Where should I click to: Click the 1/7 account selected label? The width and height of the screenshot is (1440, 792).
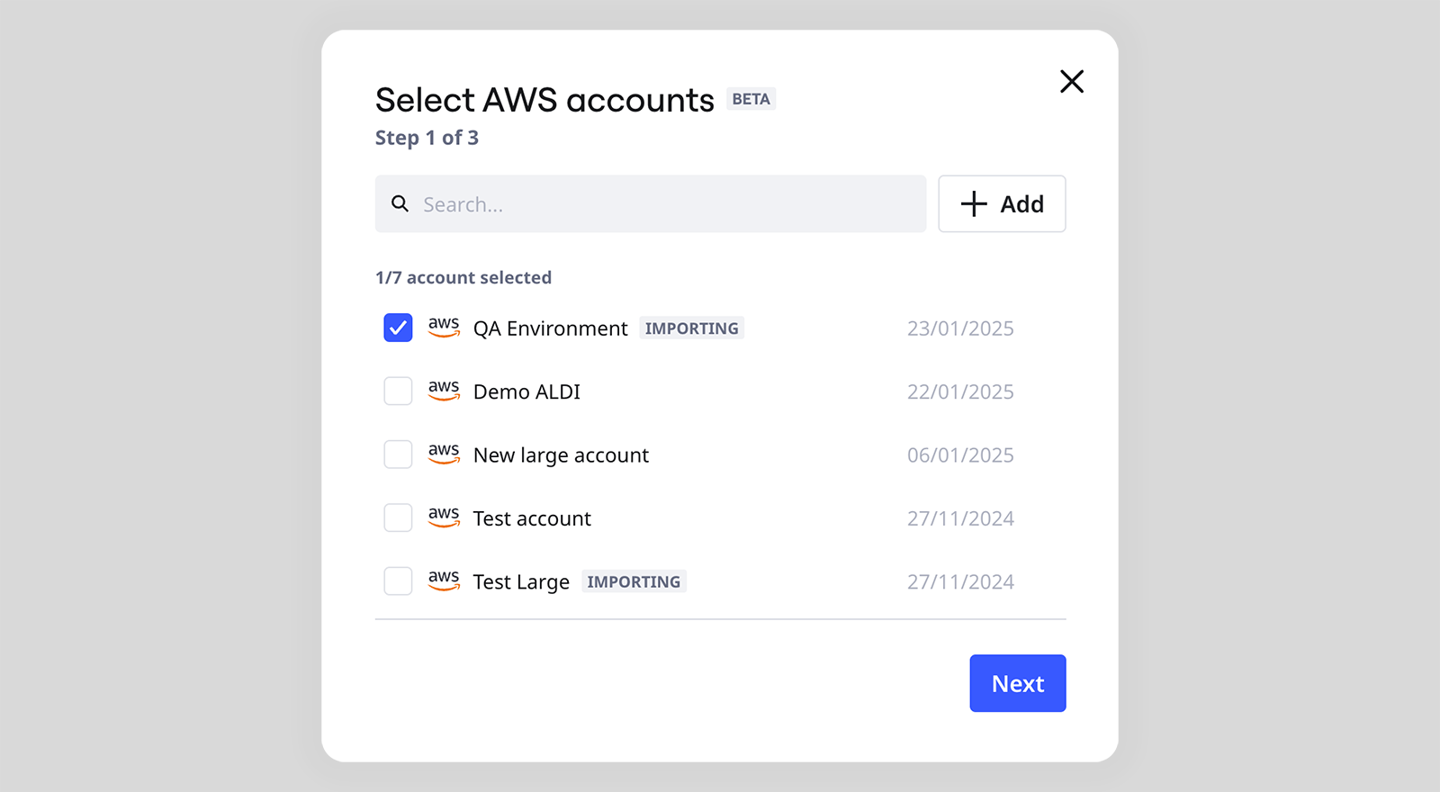click(463, 277)
